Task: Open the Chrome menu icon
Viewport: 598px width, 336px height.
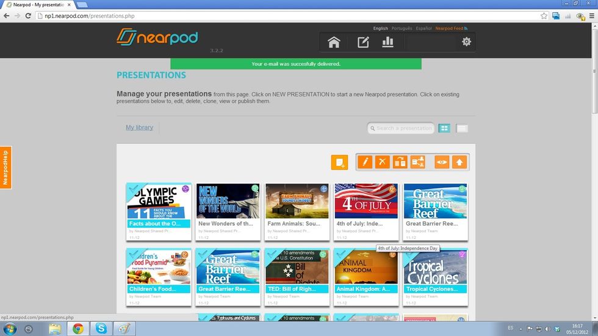Action: click(x=591, y=16)
